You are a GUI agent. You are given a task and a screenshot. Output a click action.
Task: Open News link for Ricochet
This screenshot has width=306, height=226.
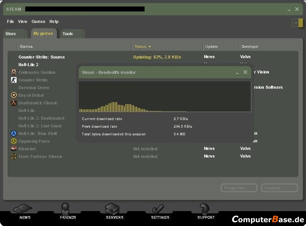tap(209, 148)
